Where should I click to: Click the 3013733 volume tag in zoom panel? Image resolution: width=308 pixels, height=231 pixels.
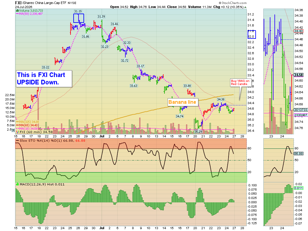coord(301,110)
